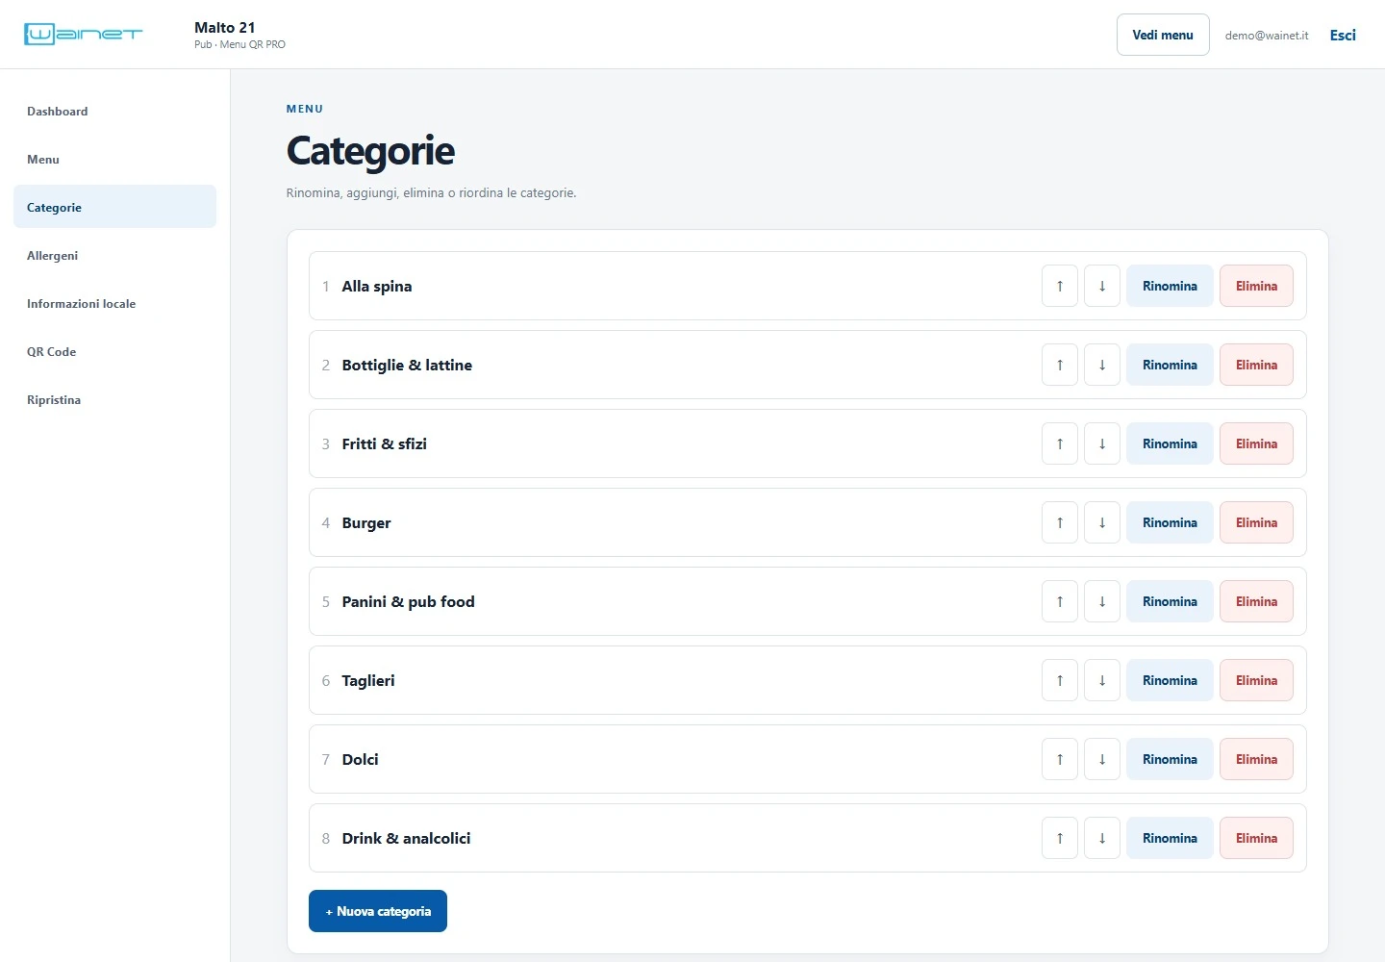1385x962 pixels.
Task: Move Dolci category down
Action: [x=1102, y=759]
